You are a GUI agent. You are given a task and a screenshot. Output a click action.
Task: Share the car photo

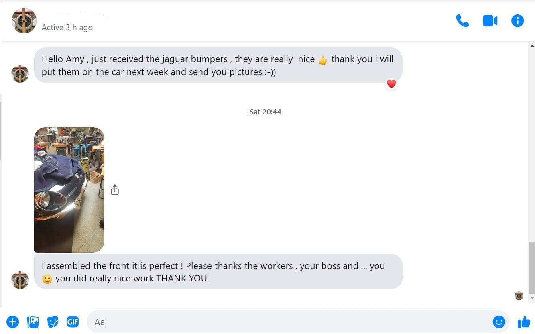(115, 189)
